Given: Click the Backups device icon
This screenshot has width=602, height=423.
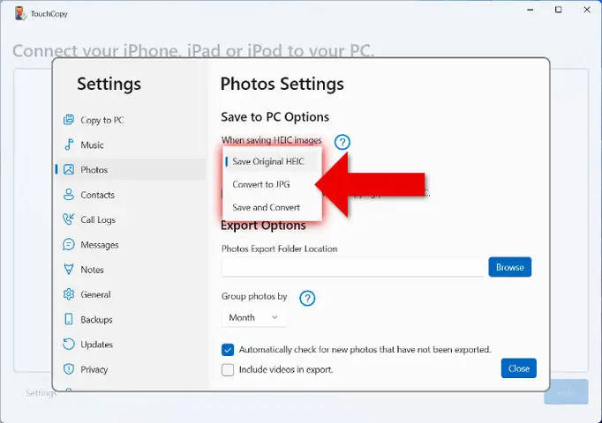Looking at the screenshot, I should [68, 319].
